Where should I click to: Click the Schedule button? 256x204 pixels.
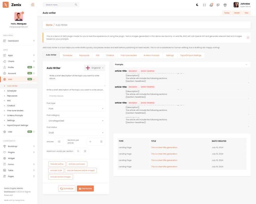[67, 188]
